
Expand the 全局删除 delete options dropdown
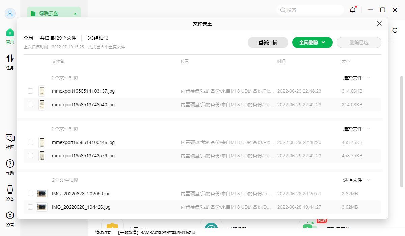[x=323, y=42]
